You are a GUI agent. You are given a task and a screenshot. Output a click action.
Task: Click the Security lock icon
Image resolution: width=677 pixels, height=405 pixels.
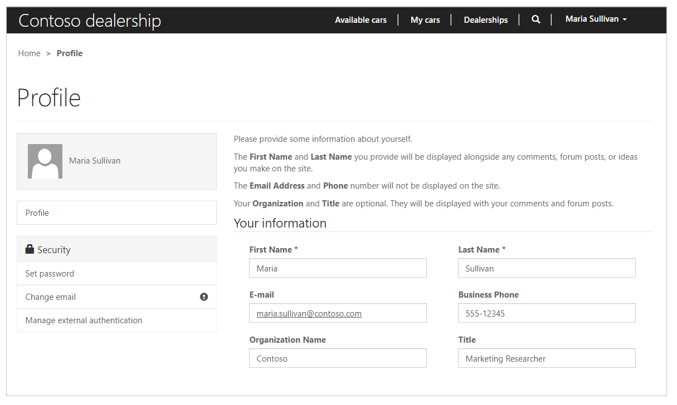30,249
